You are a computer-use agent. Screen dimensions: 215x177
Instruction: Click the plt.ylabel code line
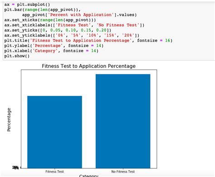(x=54, y=46)
